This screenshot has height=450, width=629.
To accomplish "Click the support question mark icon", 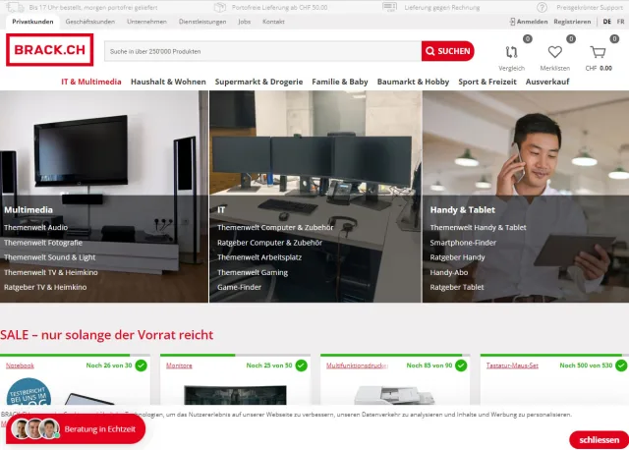I will (542, 7).
